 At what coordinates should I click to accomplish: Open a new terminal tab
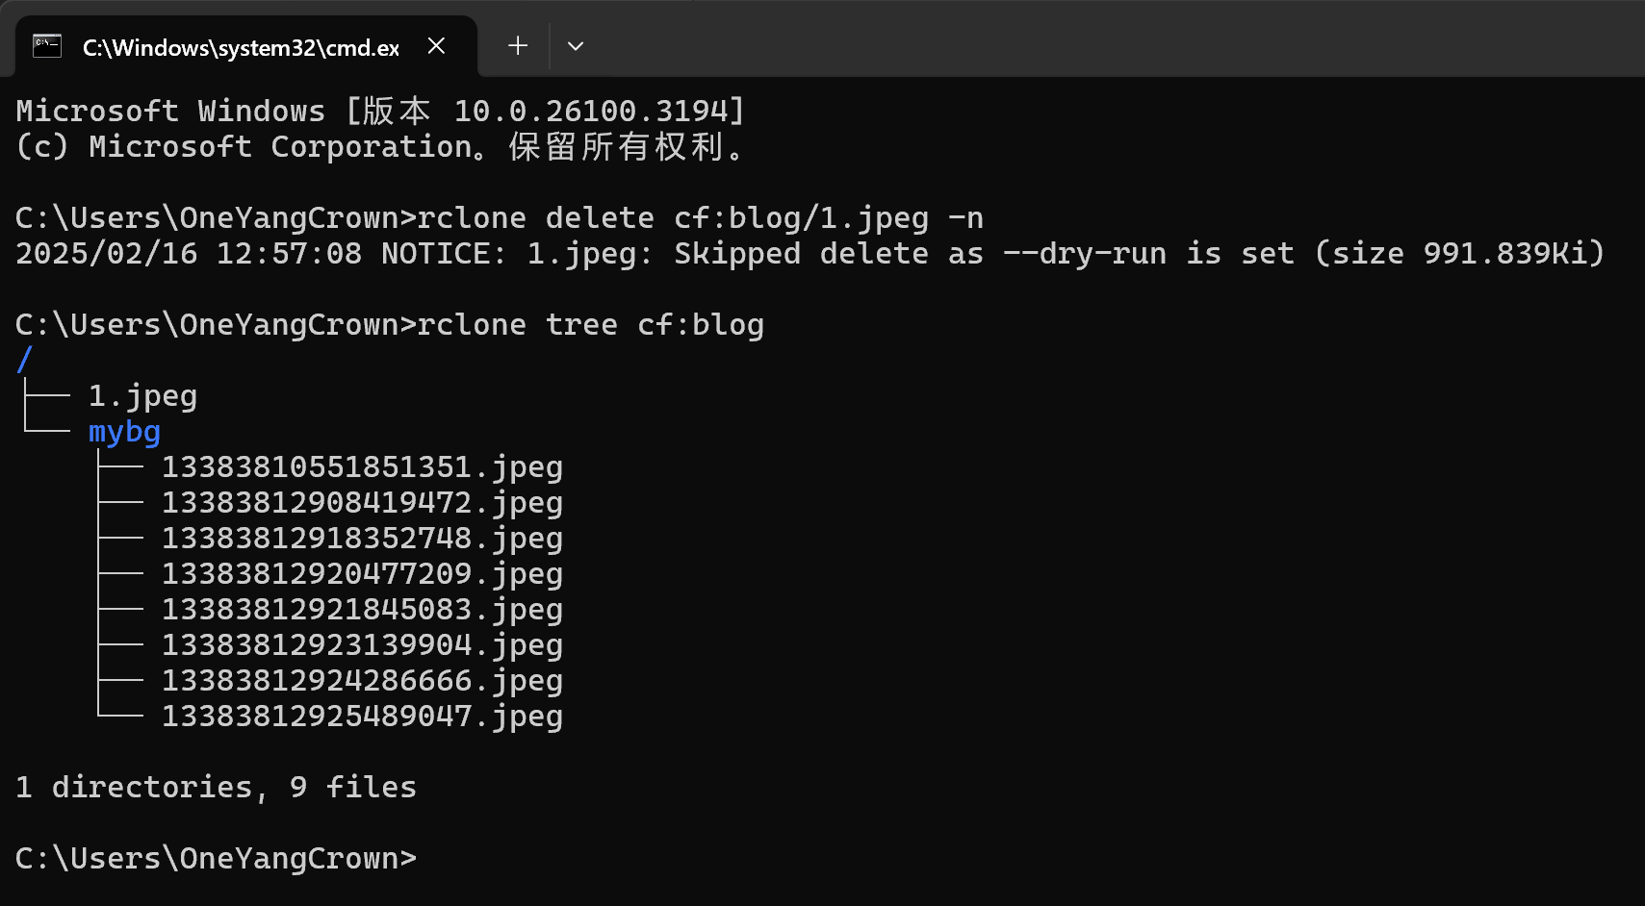pyautogui.click(x=518, y=46)
